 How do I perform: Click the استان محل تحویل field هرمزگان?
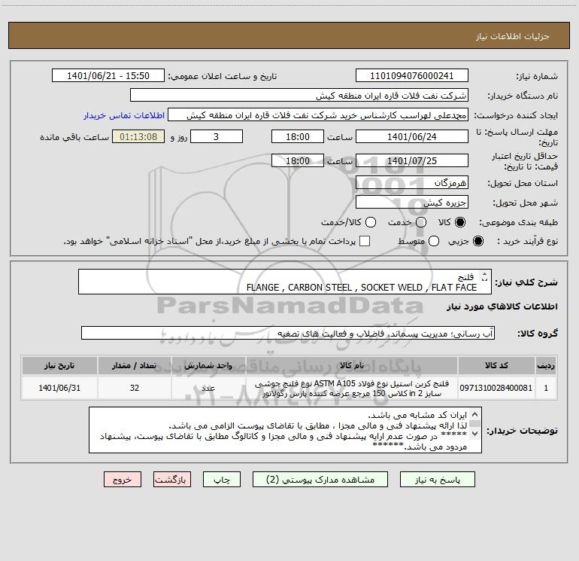pos(412,182)
